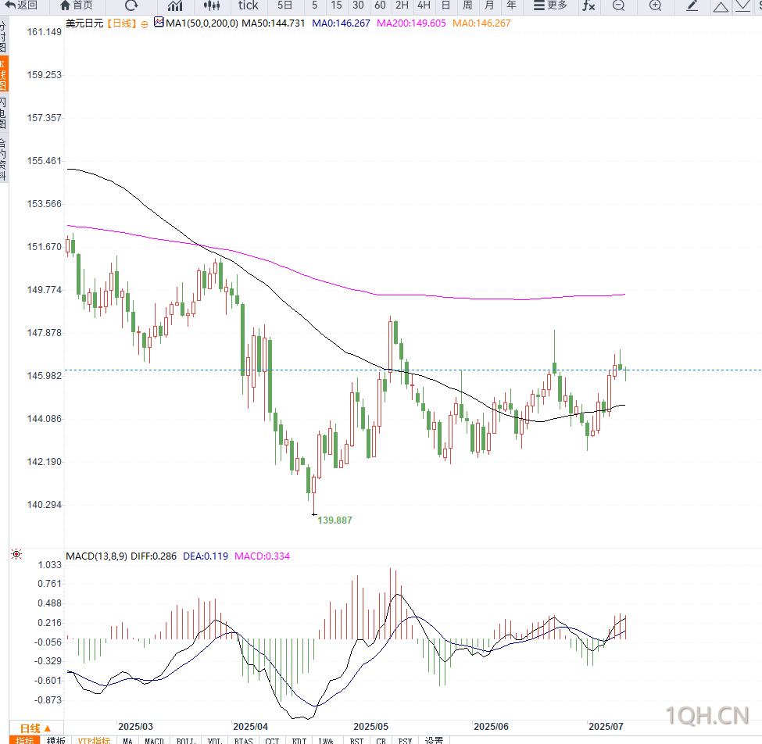Screen dimensions: 762x744
Task: Apply the PSY indicator tab
Action: pos(405,740)
